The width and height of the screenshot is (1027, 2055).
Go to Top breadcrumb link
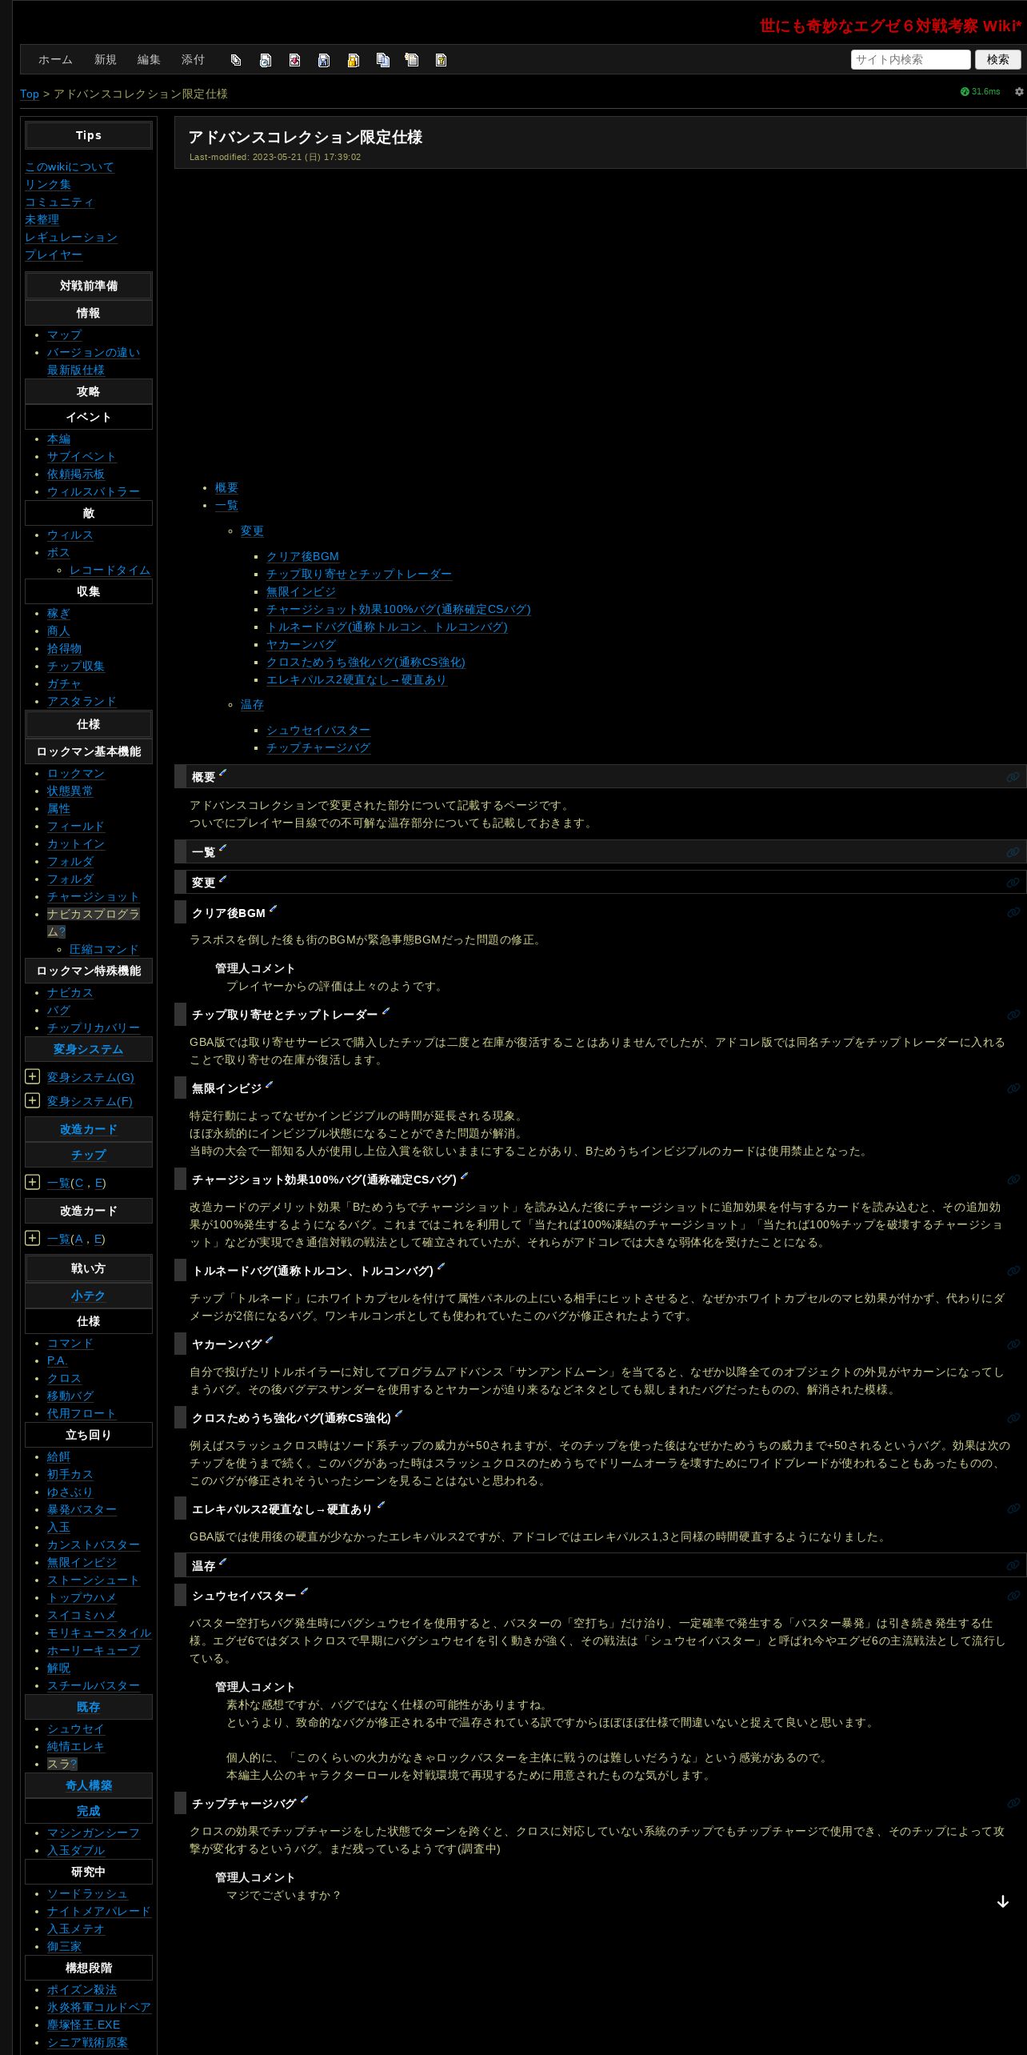click(x=30, y=94)
